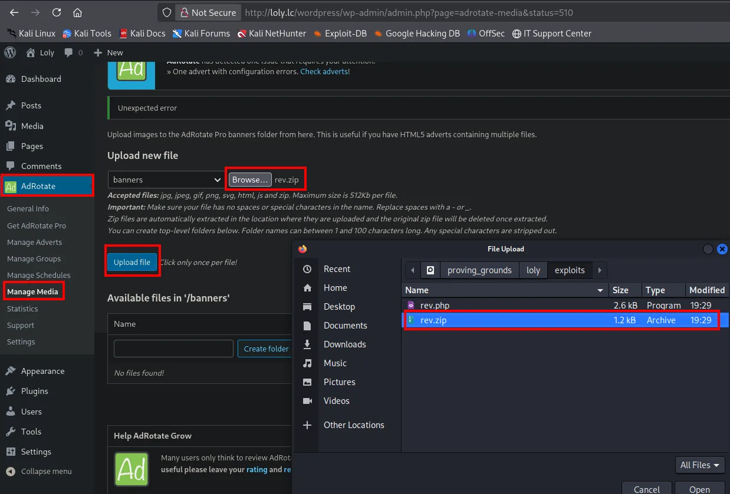Collapse the admin sidebar menu
The width and height of the screenshot is (730, 494).
click(47, 471)
